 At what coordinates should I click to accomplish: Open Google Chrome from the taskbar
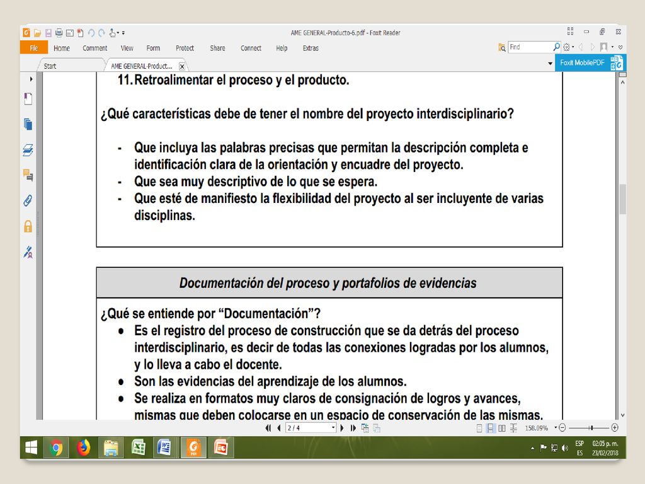[x=56, y=447]
